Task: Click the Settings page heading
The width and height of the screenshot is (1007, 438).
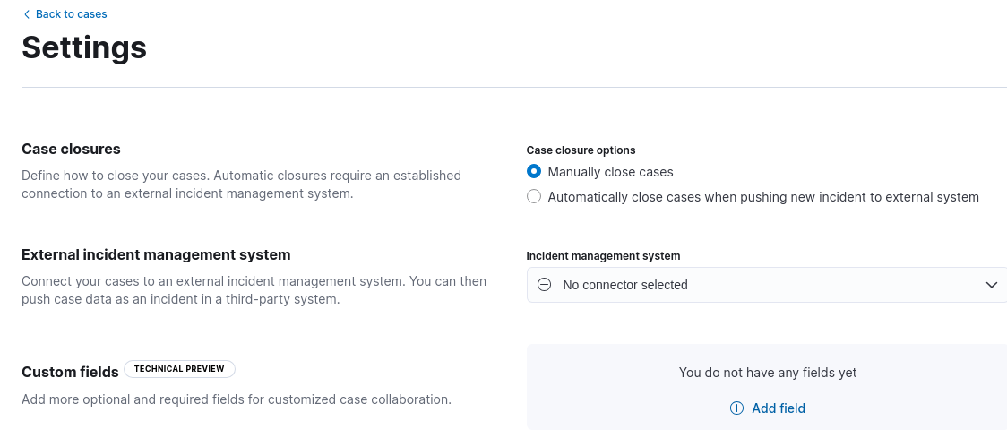Action: coord(84,47)
